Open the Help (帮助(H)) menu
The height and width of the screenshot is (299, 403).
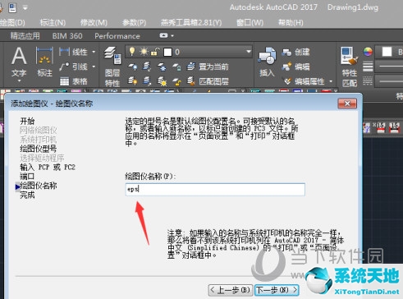coord(291,22)
